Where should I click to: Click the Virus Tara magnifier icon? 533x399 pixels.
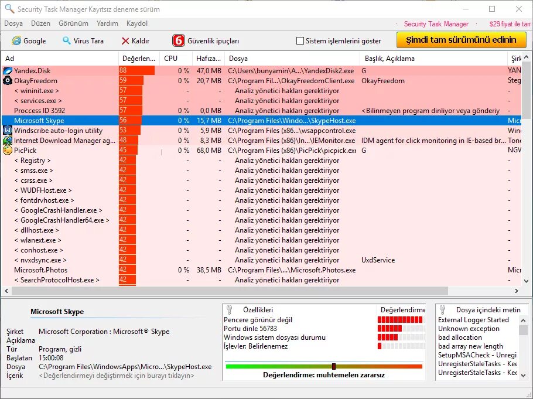pyautogui.click(x=67, y=41)
